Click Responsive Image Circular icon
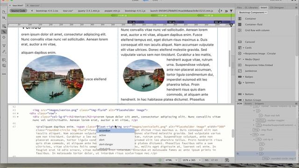This screenshot has height=168, width=299. (x=240, y=54)
